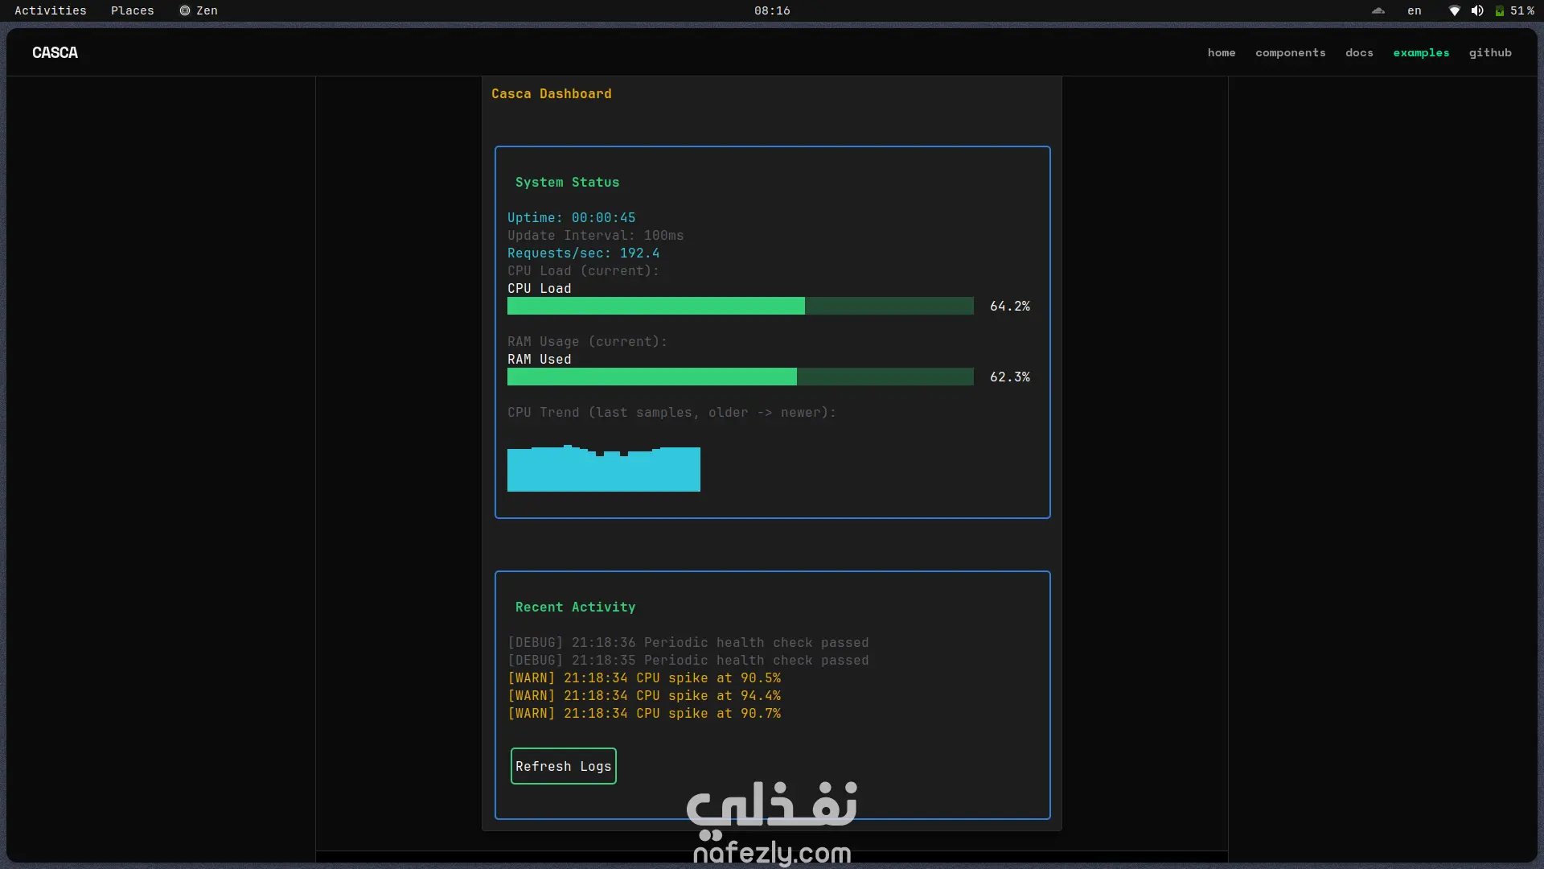Go to the home nav link

point(1222,52)
